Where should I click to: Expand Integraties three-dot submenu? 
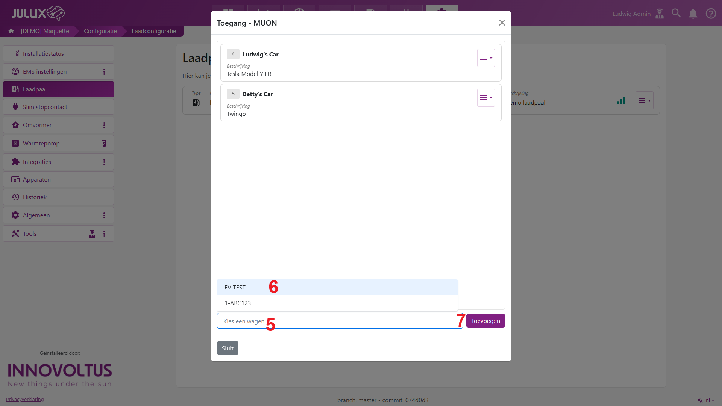coord(104,162)
